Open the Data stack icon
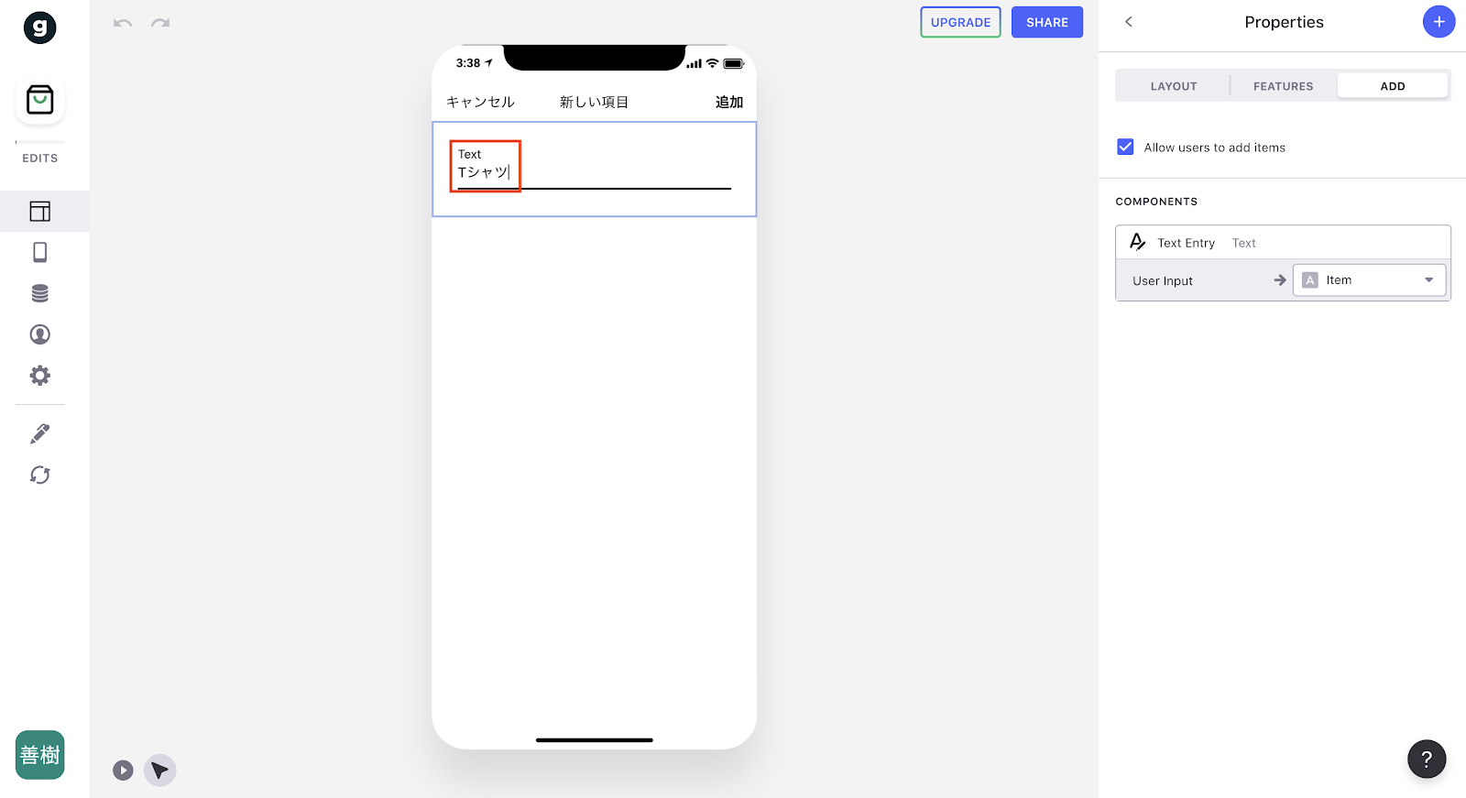 (x=40, y=293)
